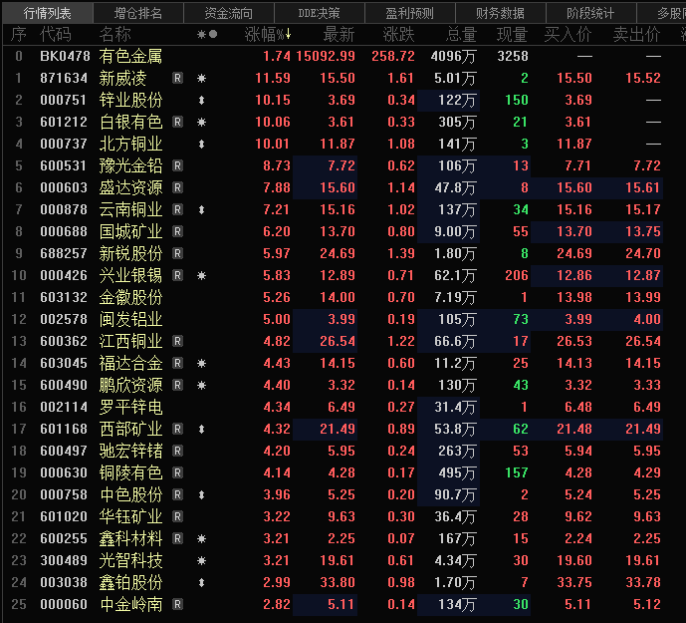Click the star marker for 新威凌

(201, 78)
